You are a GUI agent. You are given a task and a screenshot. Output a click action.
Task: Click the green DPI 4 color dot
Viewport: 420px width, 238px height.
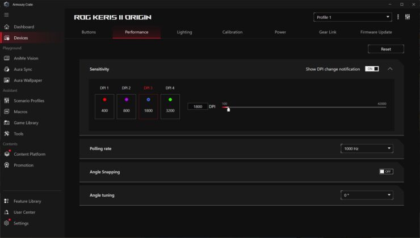click(x=170, y=100)
